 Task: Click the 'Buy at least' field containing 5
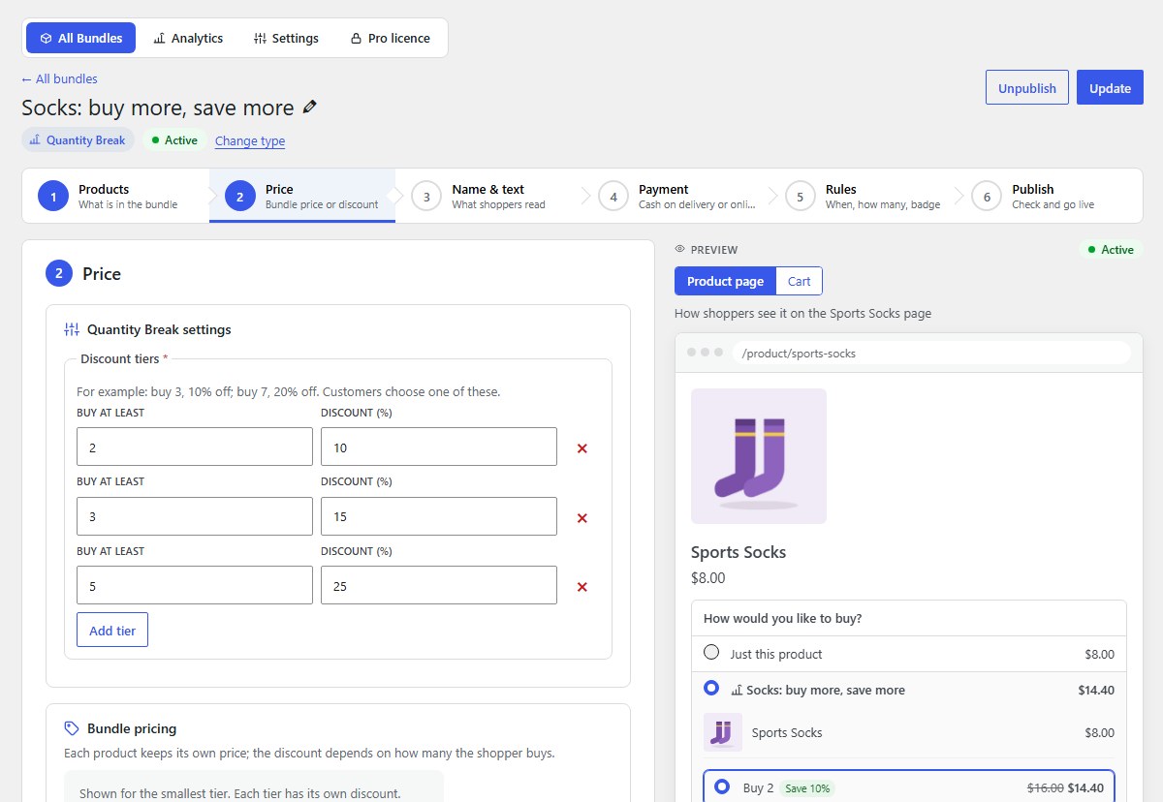pos(195,585)
